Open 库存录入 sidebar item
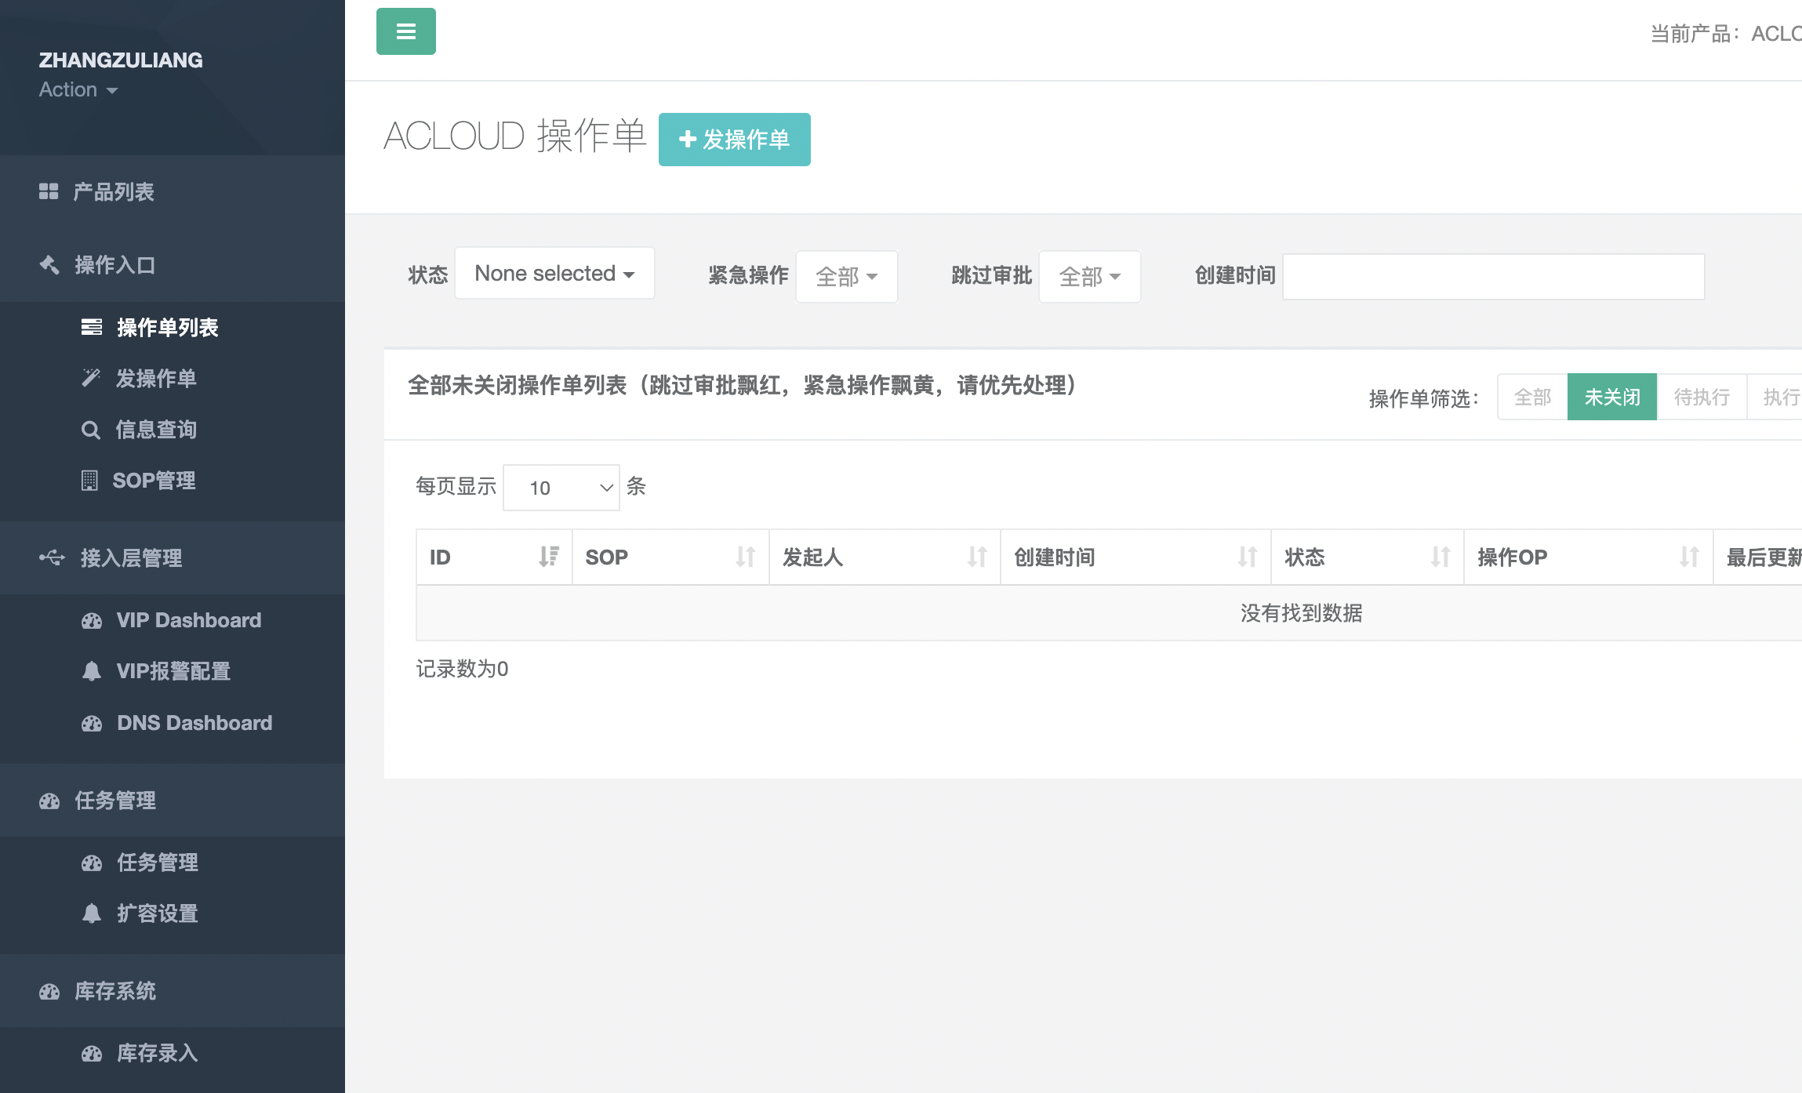The width and height of the screenshot is (1802, 1093). coord(173,1053)
